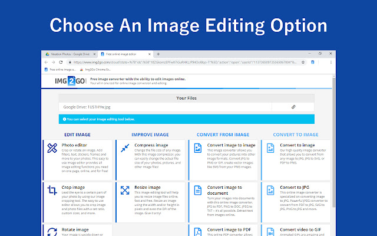Open the Convert video to GIF title
377x236 pixels.
click(x=300, y=230)
